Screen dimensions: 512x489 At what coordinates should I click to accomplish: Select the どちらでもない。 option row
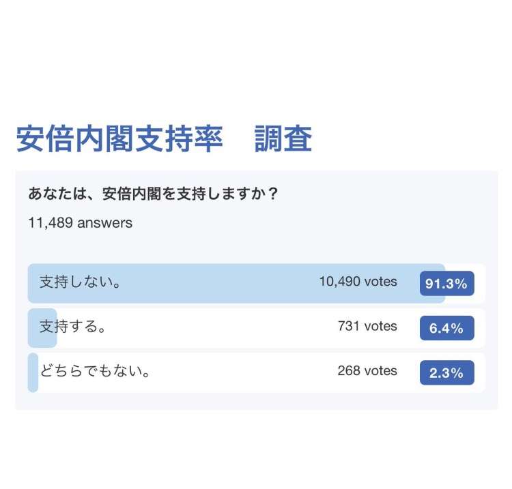(x=257, y=372)
